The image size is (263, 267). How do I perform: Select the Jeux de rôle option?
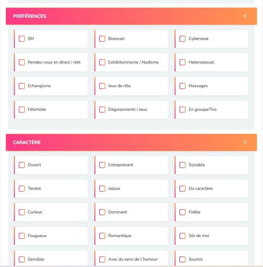pos(102,86)
